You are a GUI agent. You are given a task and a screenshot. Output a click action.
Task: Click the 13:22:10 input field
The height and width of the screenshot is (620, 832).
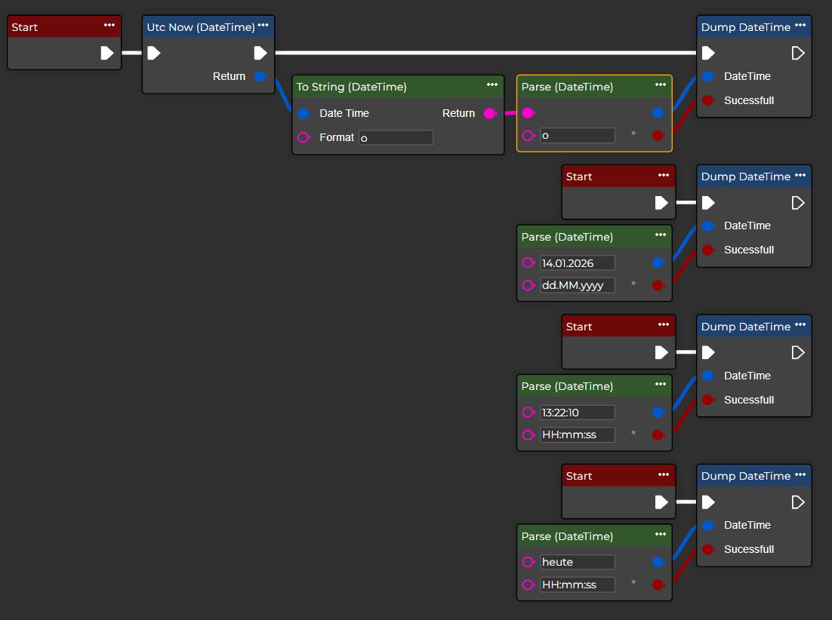pyautogui.click(x=577, y=412)
